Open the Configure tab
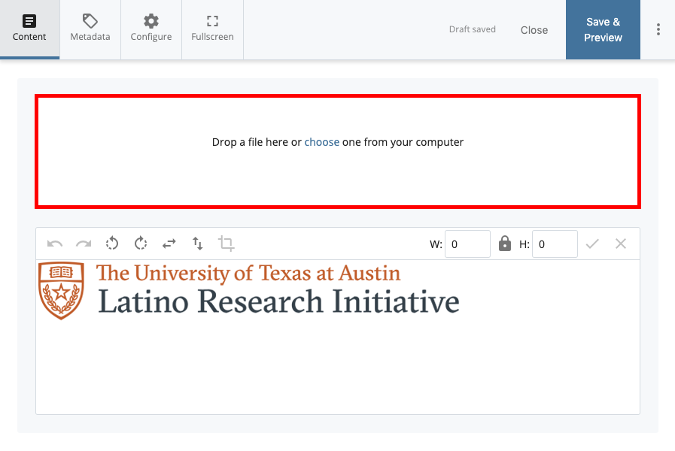The image size is (675, 451). pos(151,29)
